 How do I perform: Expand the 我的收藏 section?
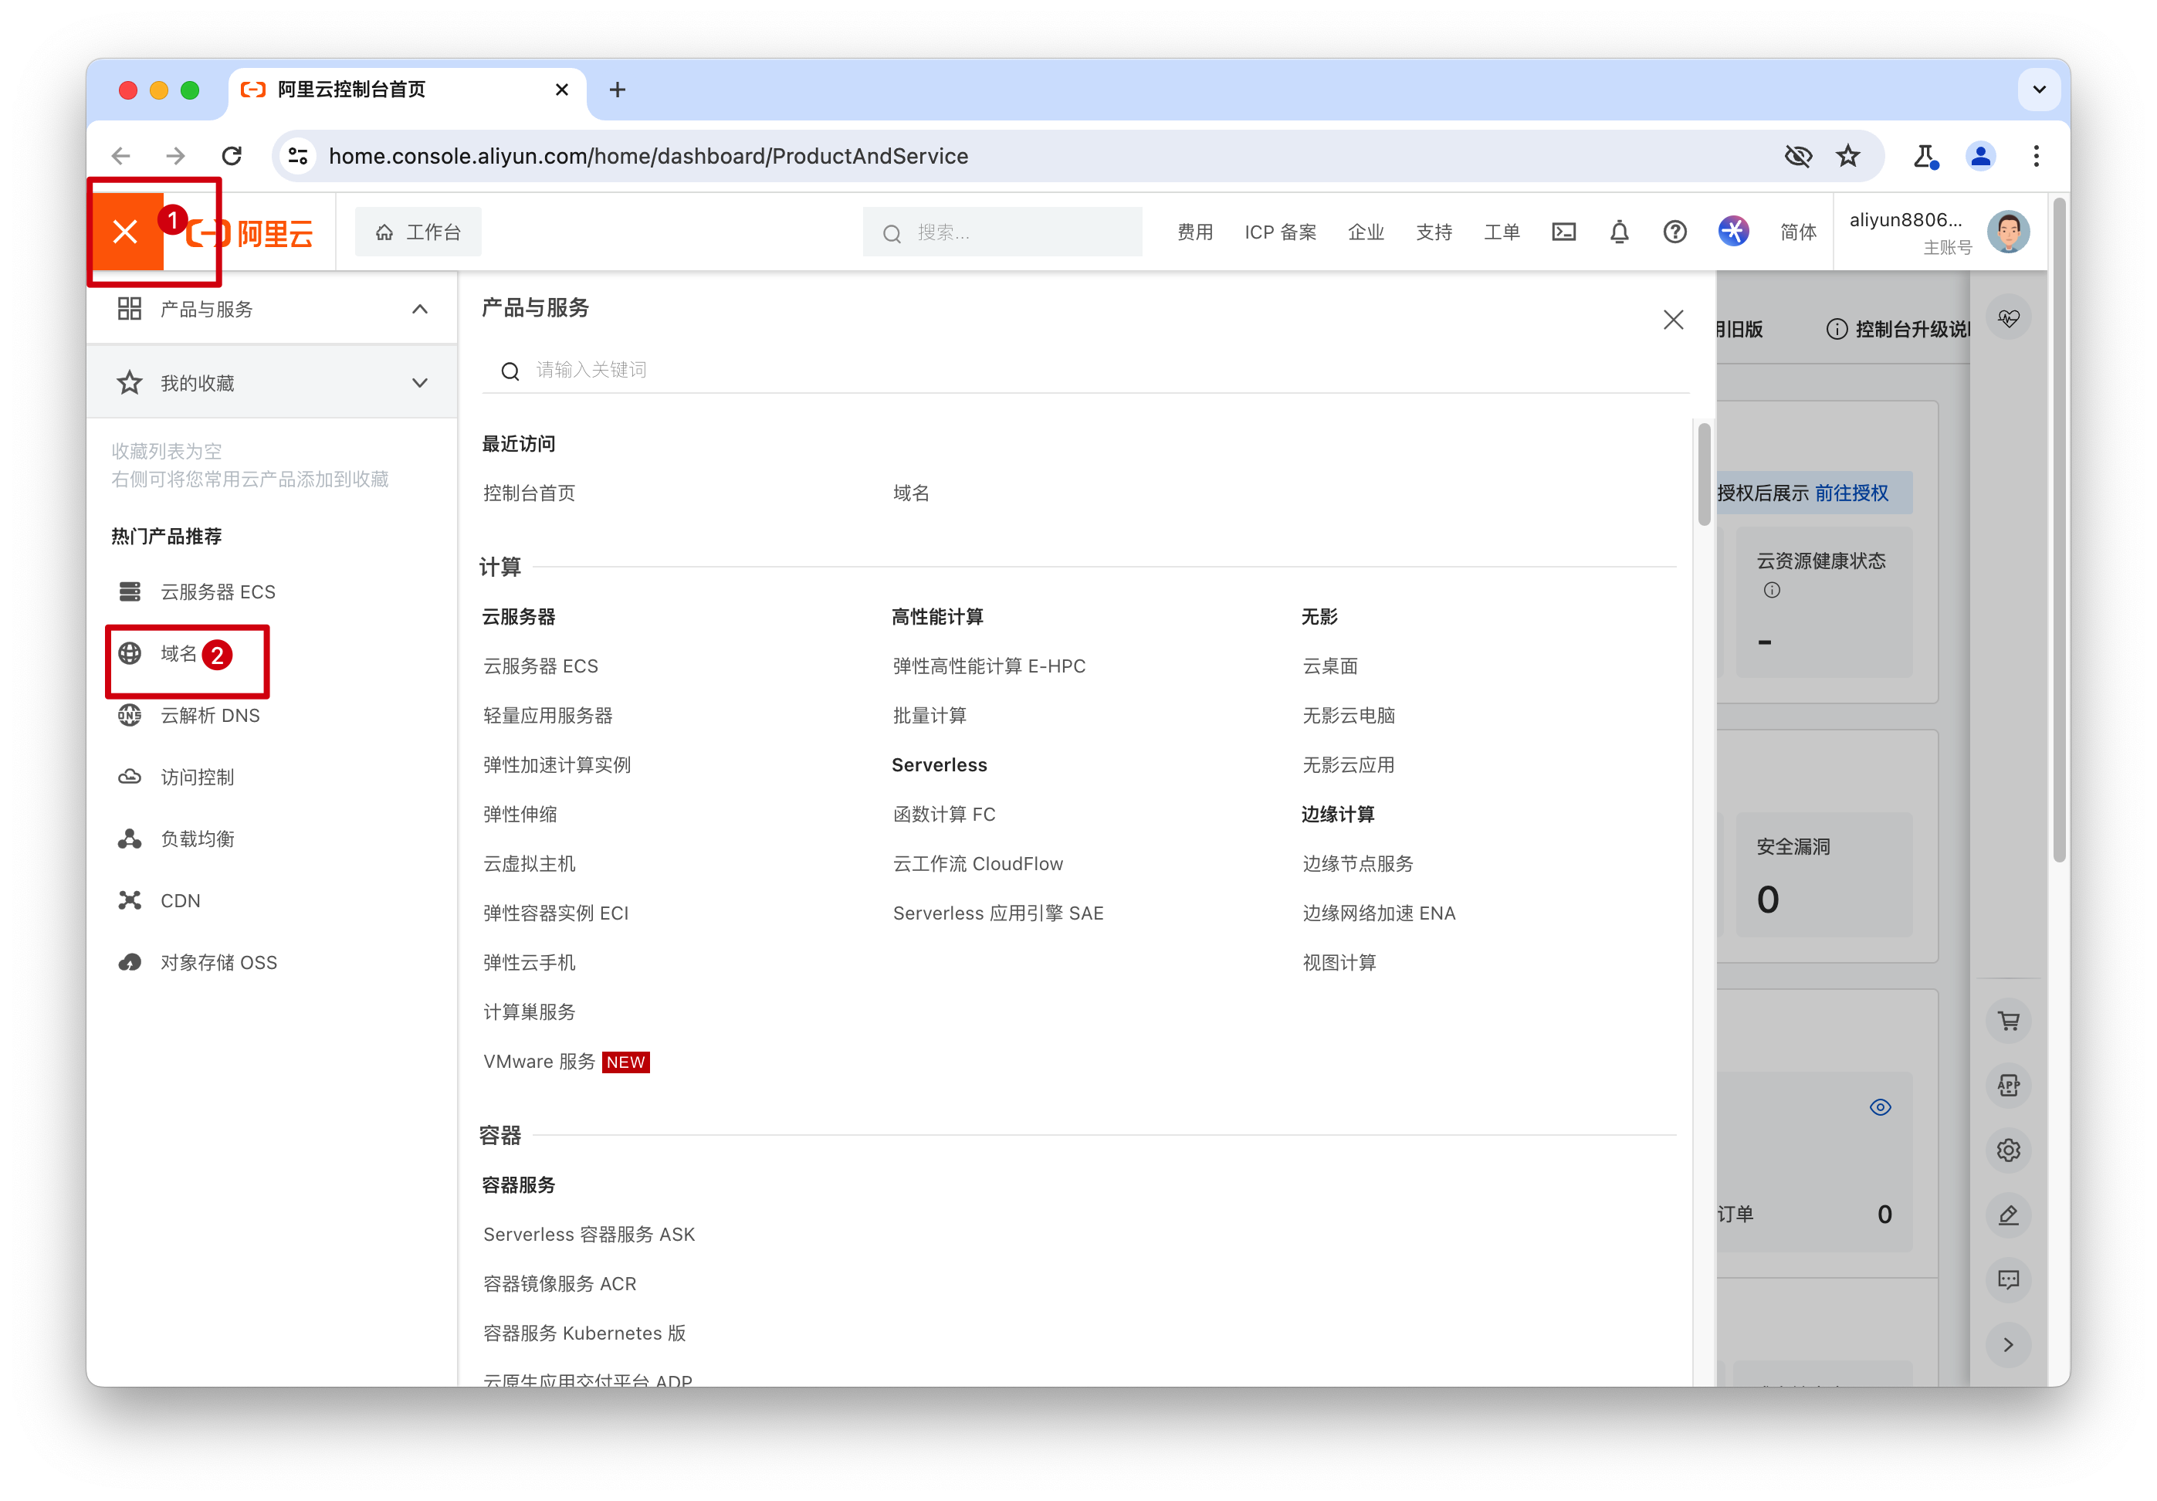pyautogui.click(x=420, y=383)
